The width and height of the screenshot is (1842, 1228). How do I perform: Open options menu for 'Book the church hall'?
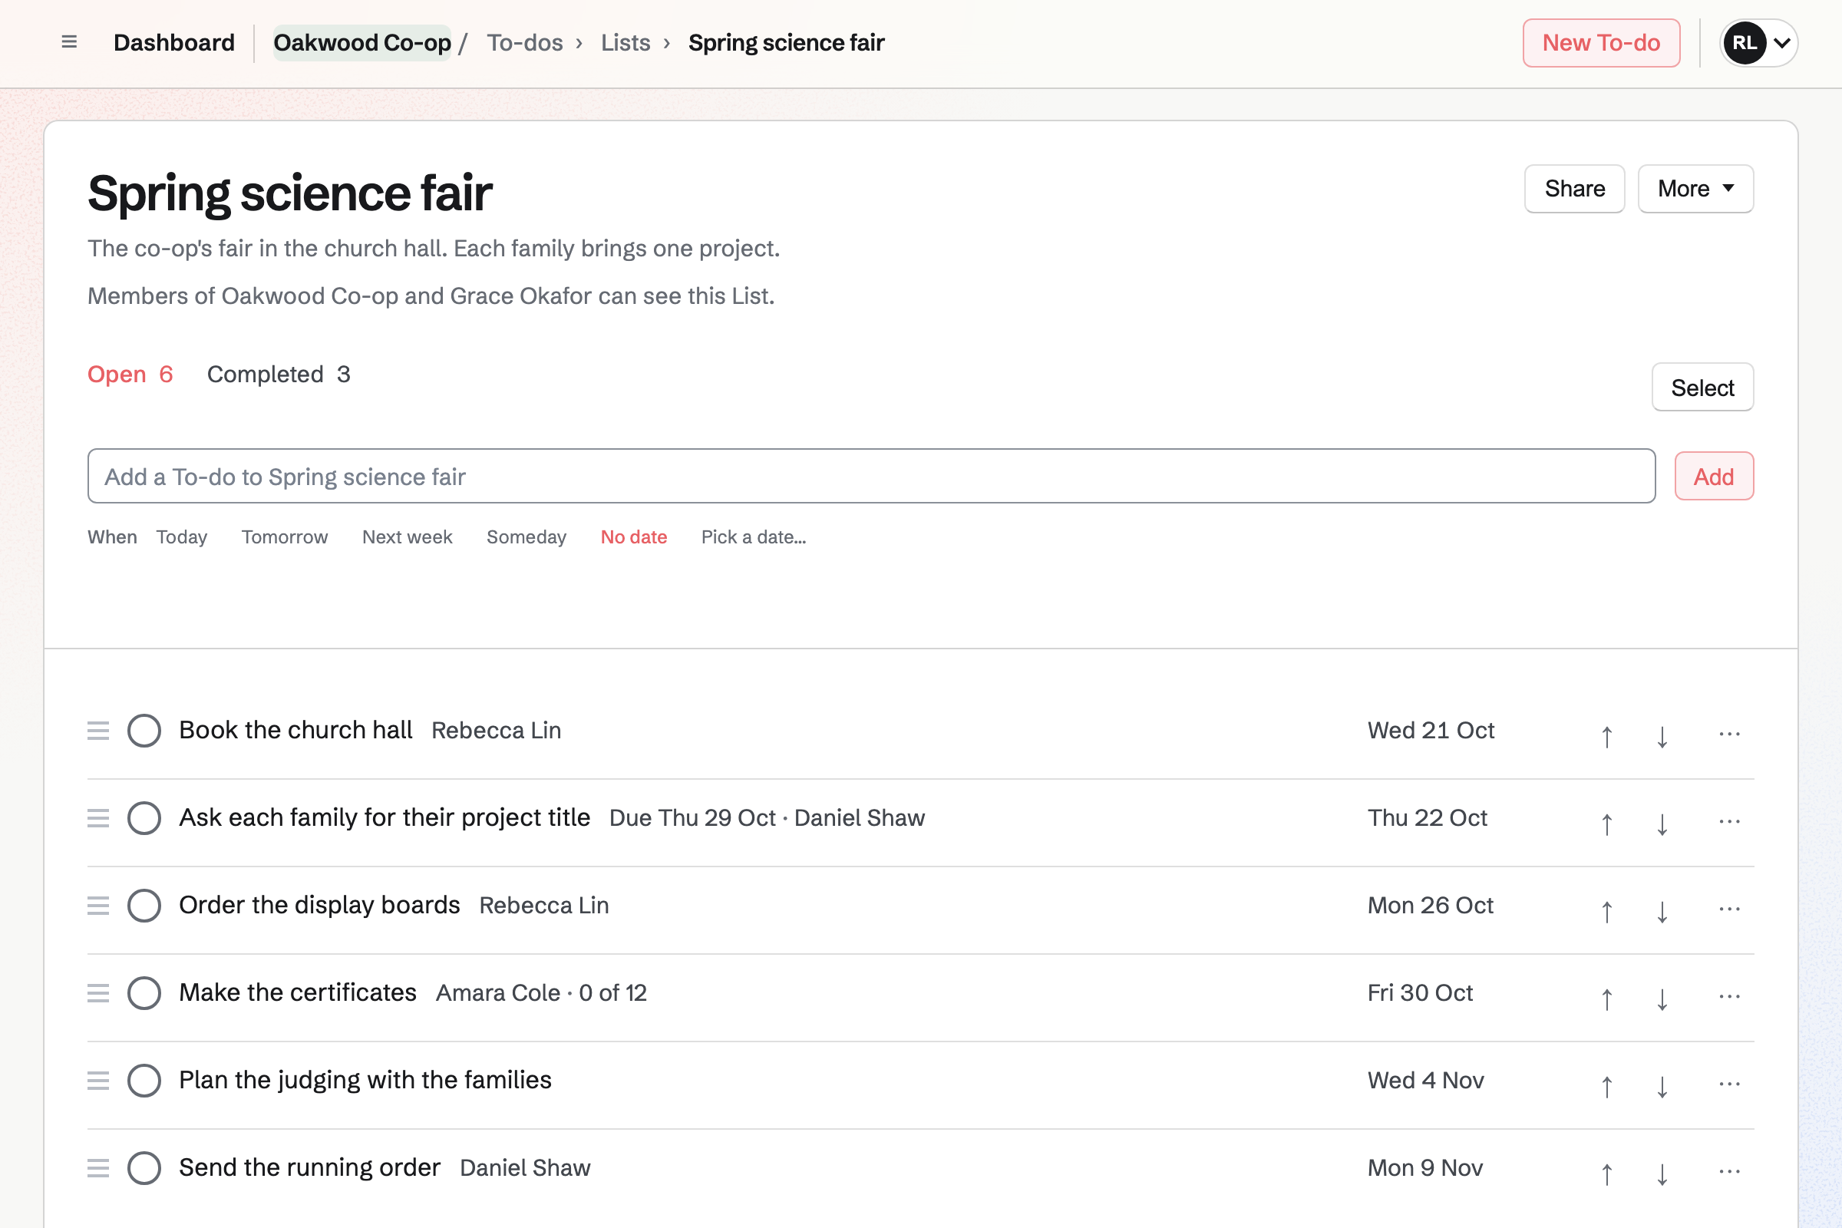pos(1729,734)
